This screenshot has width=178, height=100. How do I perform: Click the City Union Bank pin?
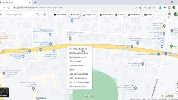pos(164,34)
